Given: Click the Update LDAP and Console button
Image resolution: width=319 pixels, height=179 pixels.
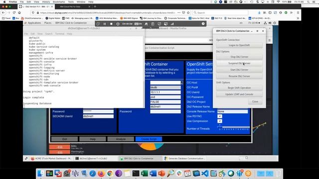Looking at the screenshot, I should 239,94.
